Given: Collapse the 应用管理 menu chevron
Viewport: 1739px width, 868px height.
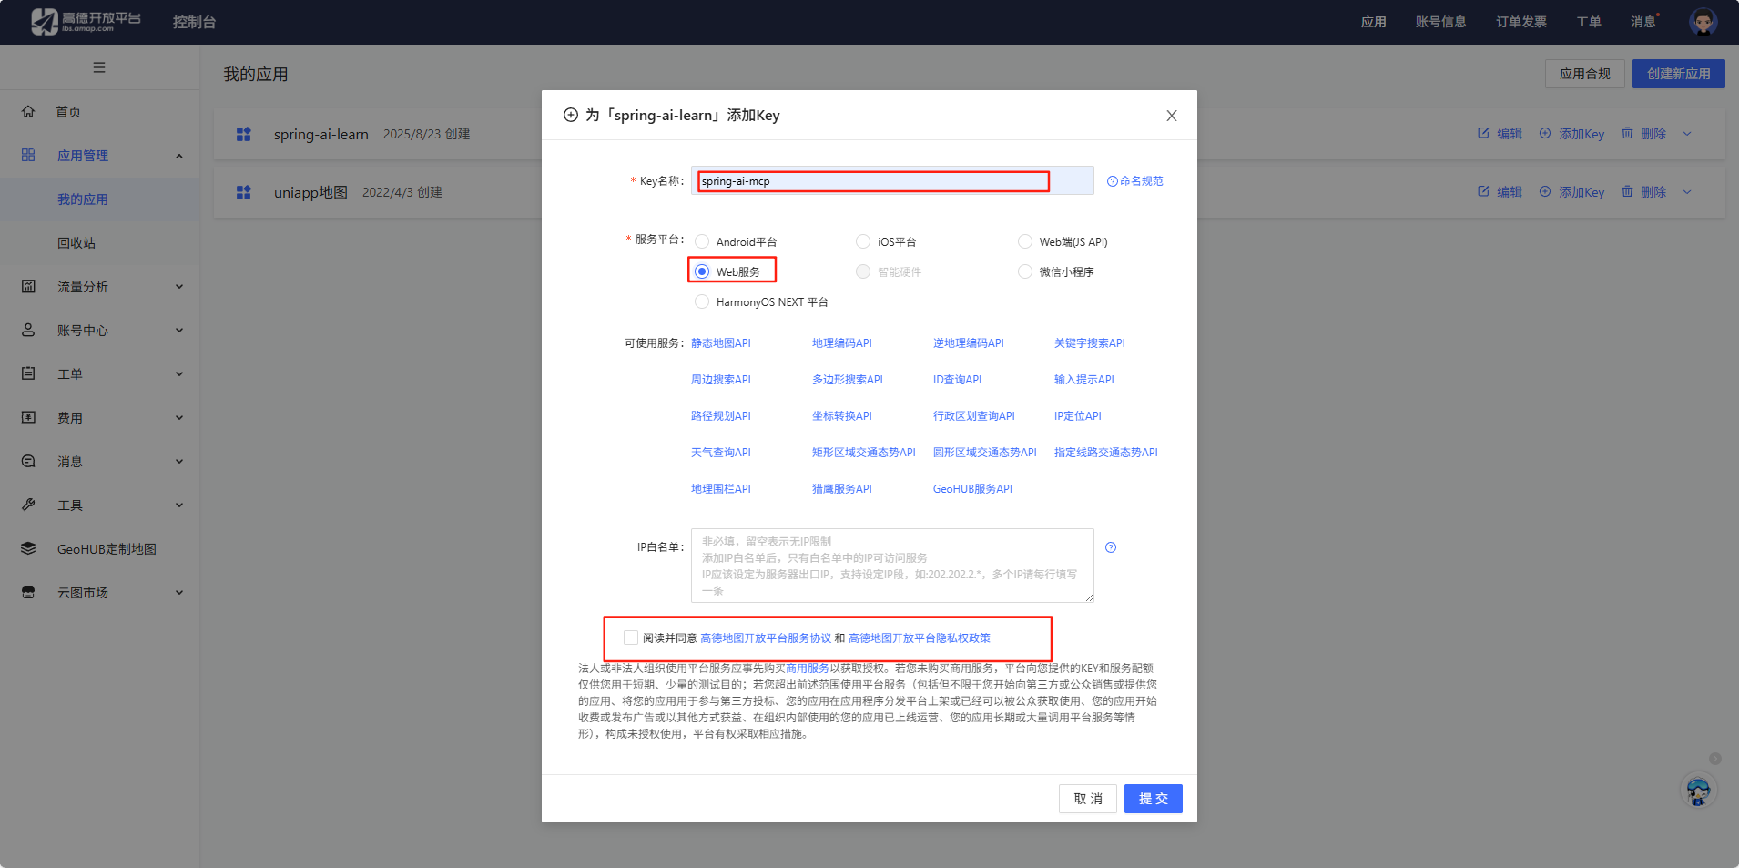Looking at the screenshot, I should 179,156.
